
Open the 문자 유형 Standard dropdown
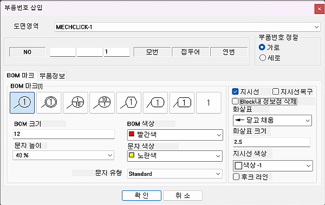pos(175,174)
